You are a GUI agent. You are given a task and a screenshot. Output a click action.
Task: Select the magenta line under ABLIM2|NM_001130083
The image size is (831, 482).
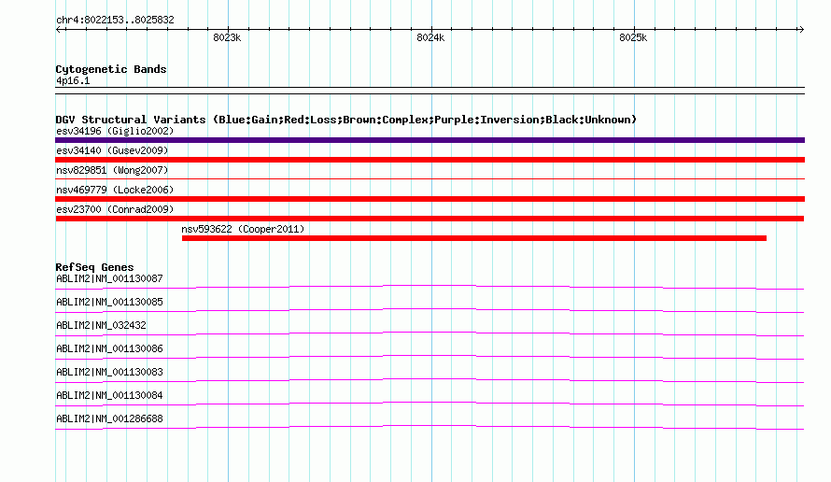point(430,381)
